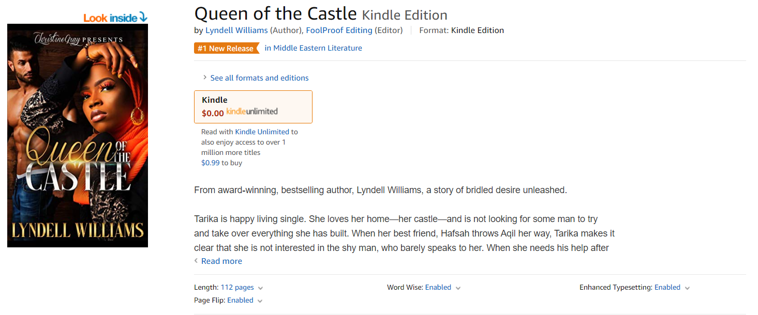Open the Queen of the Castle cover image
The width and height of the screenshot is (758, 315).
click(78, 135)
